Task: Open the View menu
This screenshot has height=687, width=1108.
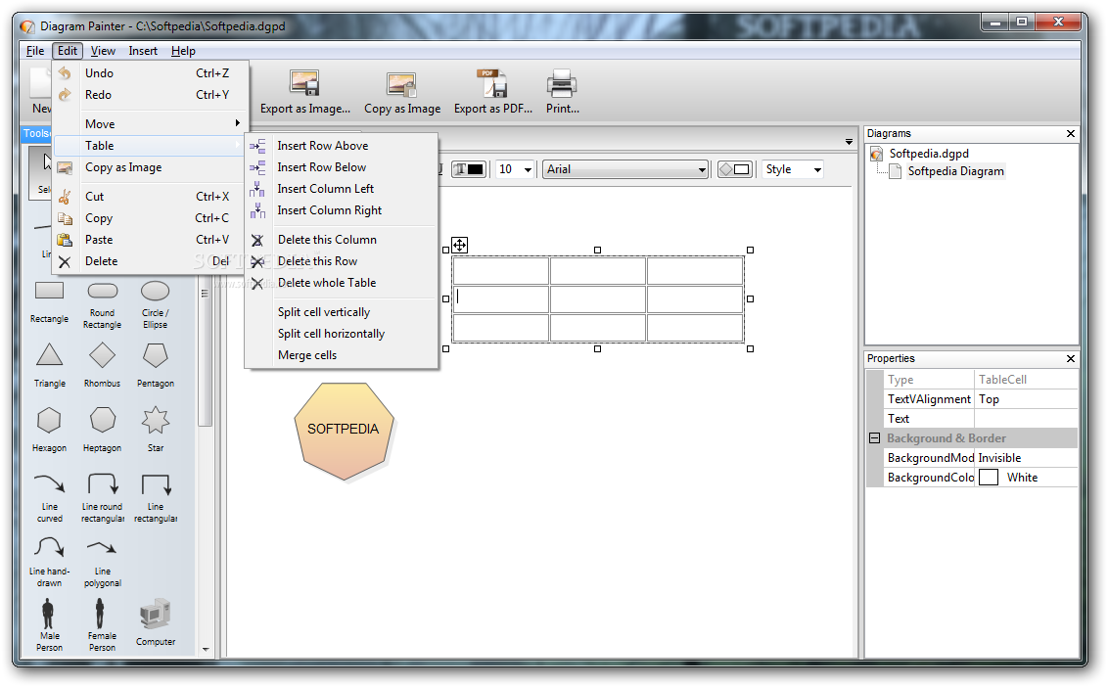Action: tap(103, 51)
